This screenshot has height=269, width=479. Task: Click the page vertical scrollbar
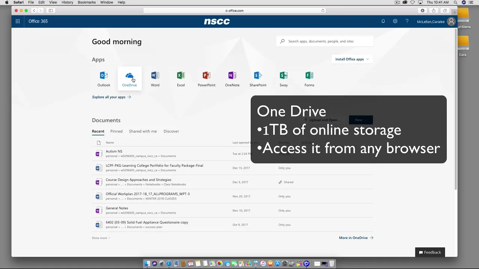coord(455,108)
